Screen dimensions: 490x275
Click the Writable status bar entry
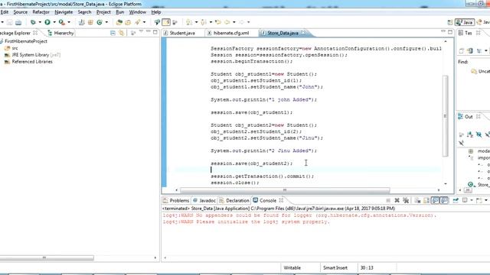click(292, 268)
